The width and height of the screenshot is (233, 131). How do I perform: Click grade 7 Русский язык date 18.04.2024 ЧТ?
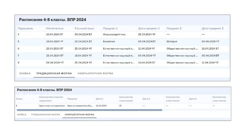pyautogui.click(x=83, y=56)
